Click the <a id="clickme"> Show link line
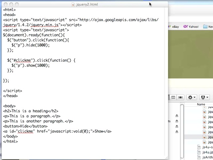 pyautogui.click(x=57, y=131)
